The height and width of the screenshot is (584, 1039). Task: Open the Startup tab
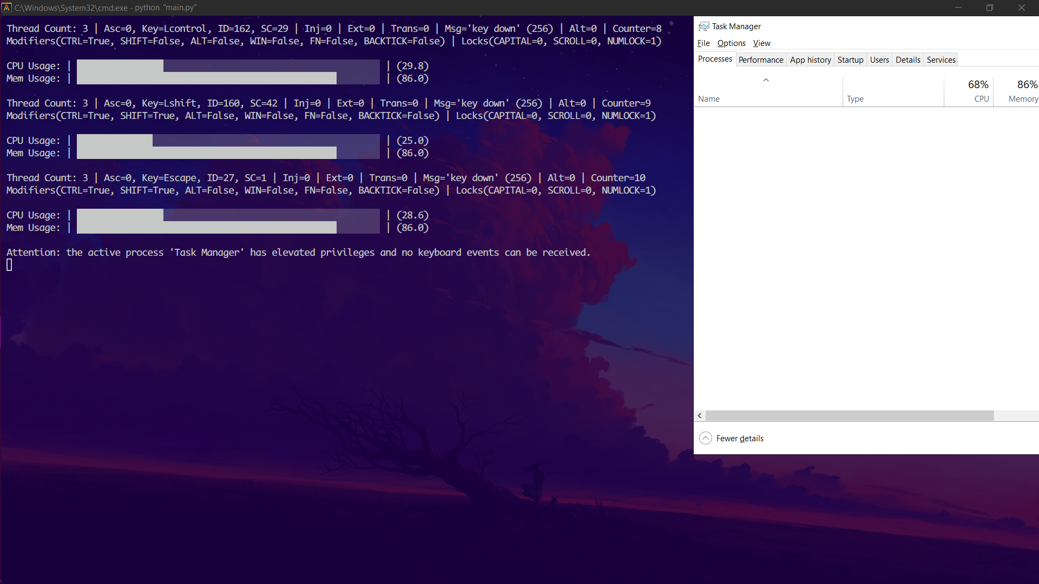pos(850,60)
